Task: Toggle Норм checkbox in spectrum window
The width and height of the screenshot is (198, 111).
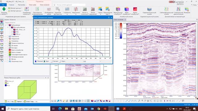Action: [x=60, y=61]
